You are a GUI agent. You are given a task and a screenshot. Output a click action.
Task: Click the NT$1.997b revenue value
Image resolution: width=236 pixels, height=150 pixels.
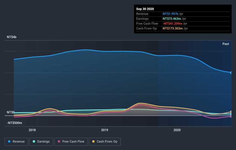170,14
